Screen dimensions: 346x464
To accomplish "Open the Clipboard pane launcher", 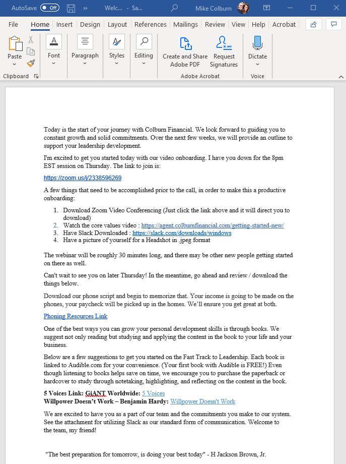I will tap(36, 76).
